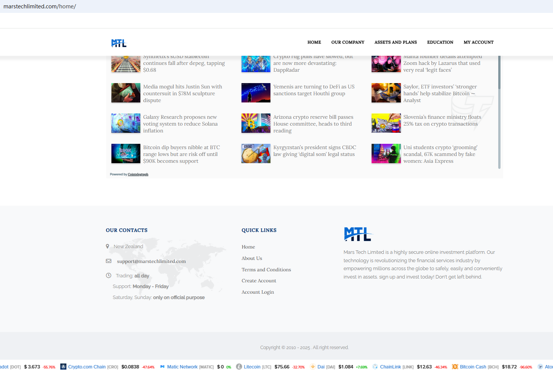553x373 pixels.
Task: Go to Home in Quick Links
Action: point(248,247)
